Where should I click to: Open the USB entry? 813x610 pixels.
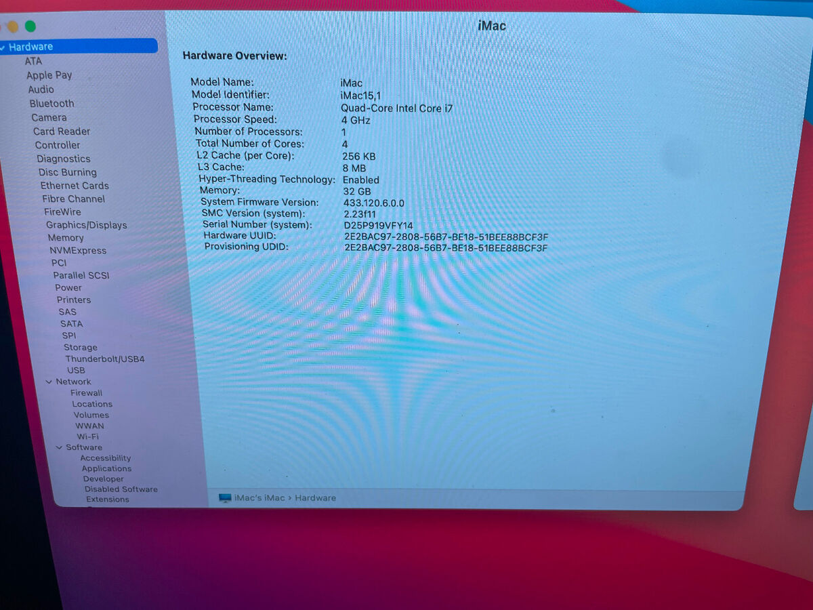(x=76, y=370)
